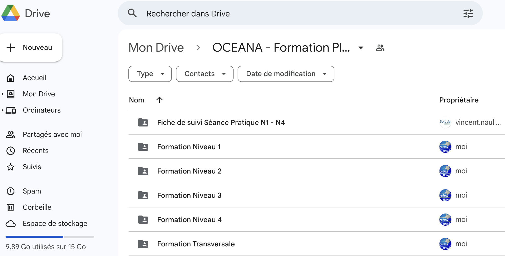Click the drive icon beside Mon Drive
The width and height of the screenshot is (505, 256).
(11, 94)
